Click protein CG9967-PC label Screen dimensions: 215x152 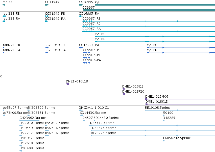[92, 55]
